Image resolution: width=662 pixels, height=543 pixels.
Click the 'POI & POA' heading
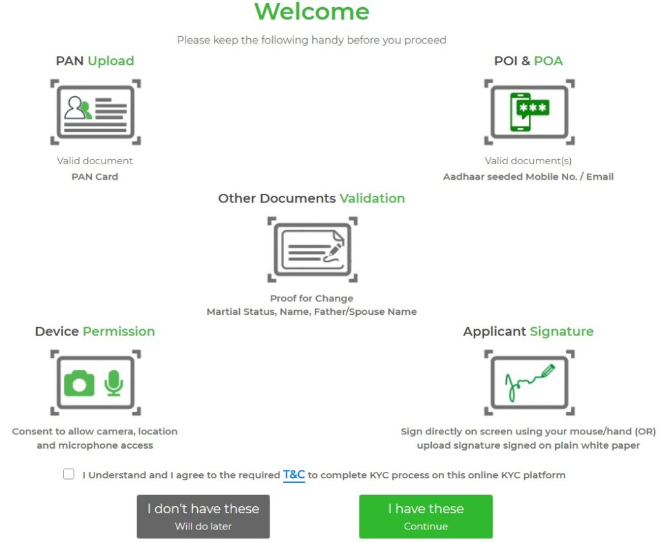pyautogui.click(x=528, y=61)
